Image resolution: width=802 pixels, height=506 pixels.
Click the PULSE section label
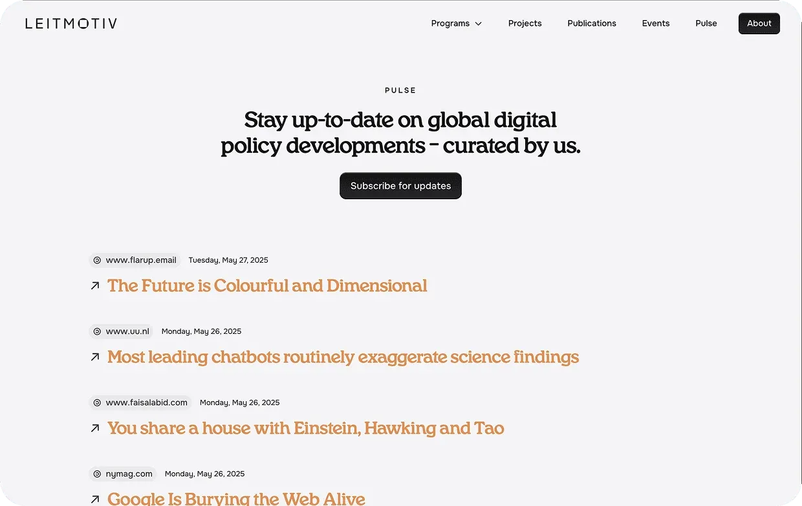tap(400, 91)
